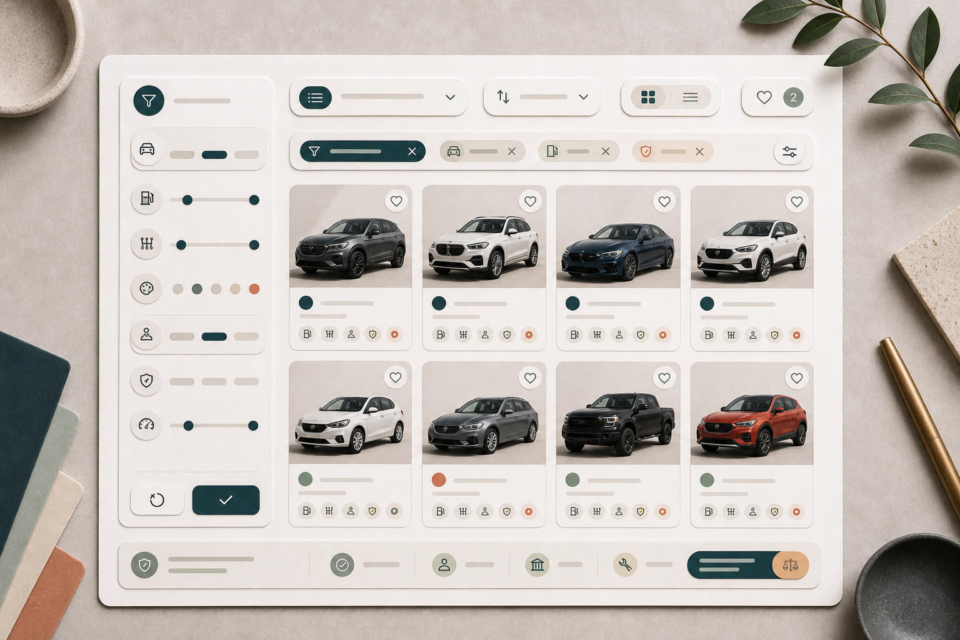The image size is (960, 640).
Task: Click the teal list icon in view dropdown
Action: click(316, 97)
